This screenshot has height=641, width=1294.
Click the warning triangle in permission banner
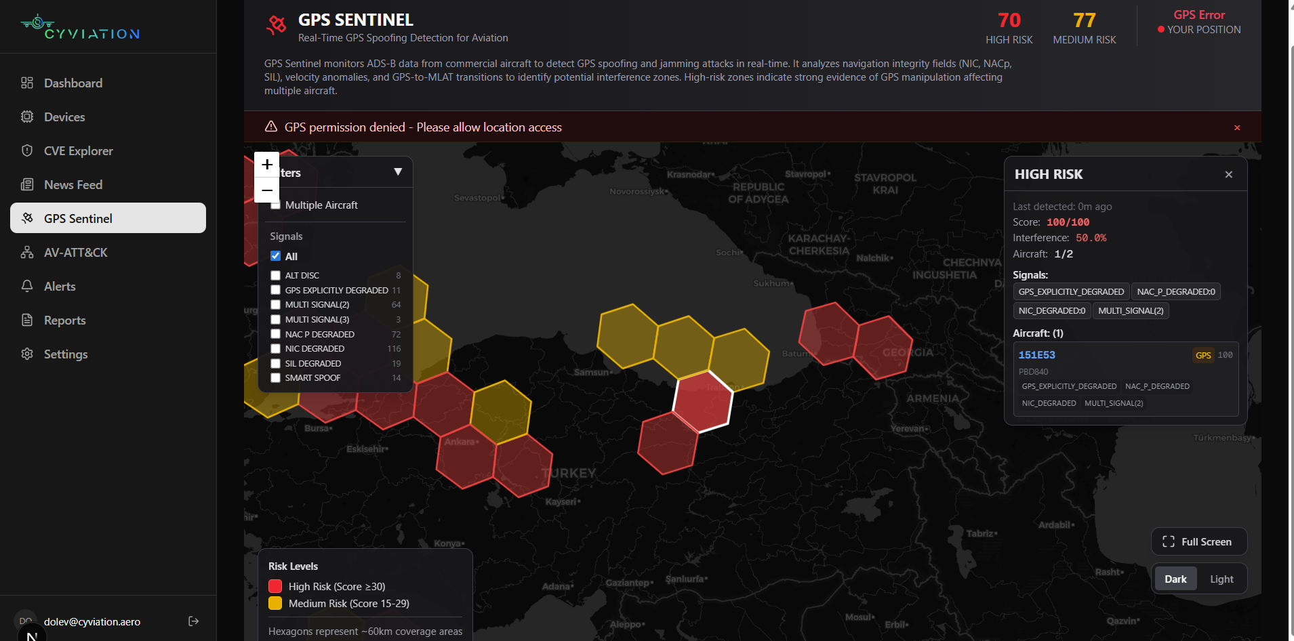click(271, 127)
